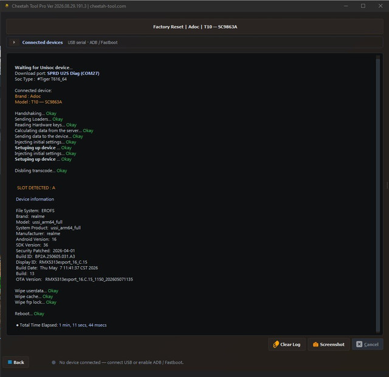This screenshot has height=377, width=389.
Task: Click the device status indicator dot
Action: click(53, 362)
